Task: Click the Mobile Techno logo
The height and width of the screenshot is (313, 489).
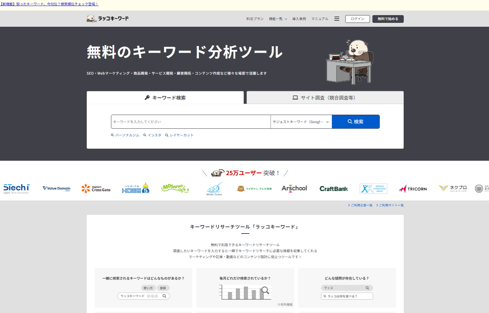Action: (215, 189)
